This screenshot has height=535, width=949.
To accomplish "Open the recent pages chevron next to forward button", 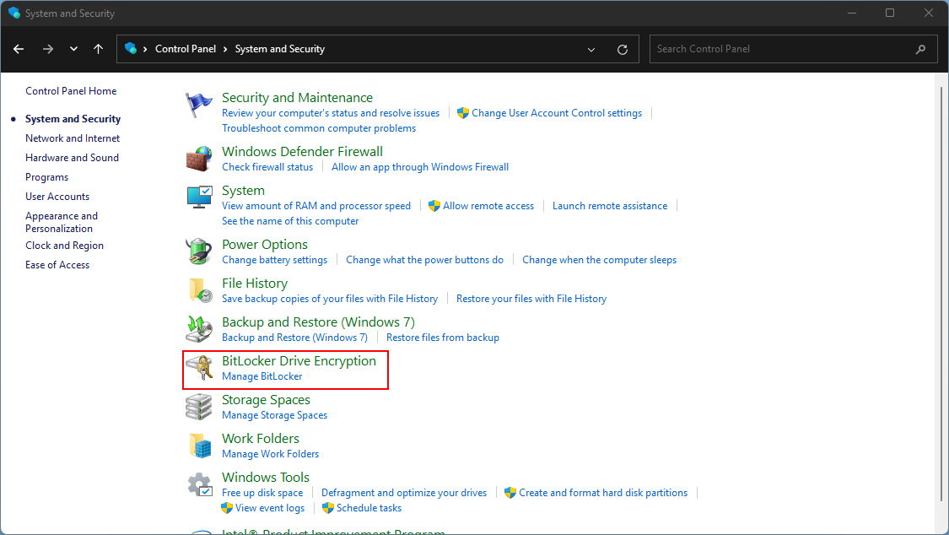I will [73, 49].
